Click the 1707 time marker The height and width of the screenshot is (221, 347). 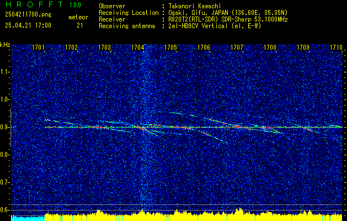(237, 48)
